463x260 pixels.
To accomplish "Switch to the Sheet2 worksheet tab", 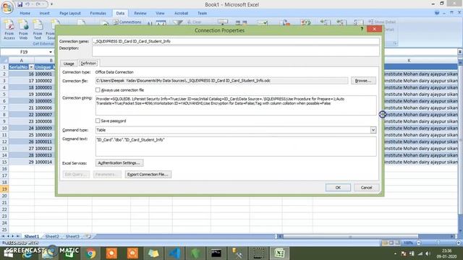I will 52,236.
